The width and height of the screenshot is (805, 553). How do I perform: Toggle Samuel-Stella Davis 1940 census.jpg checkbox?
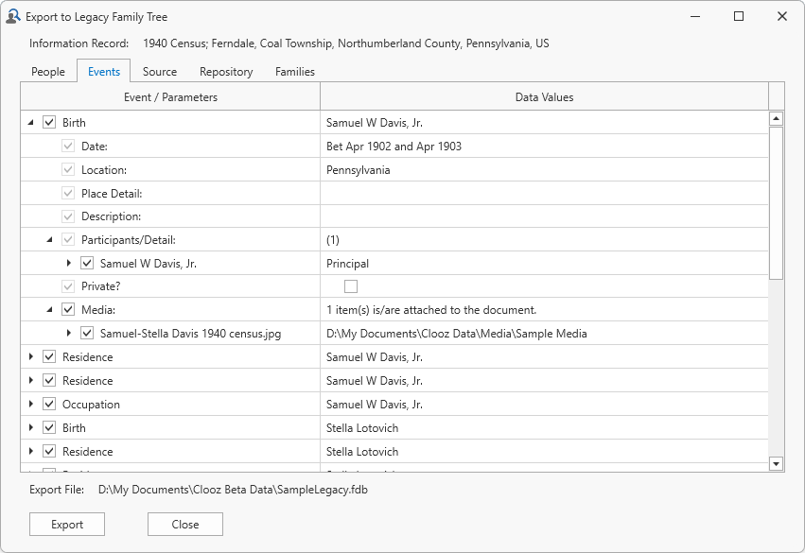(x=87, y=334)
